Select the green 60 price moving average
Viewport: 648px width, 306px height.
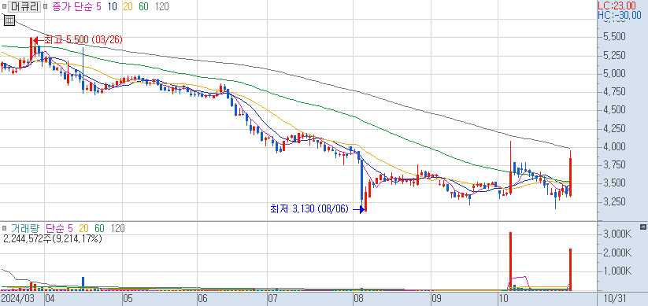pos(144,7)
